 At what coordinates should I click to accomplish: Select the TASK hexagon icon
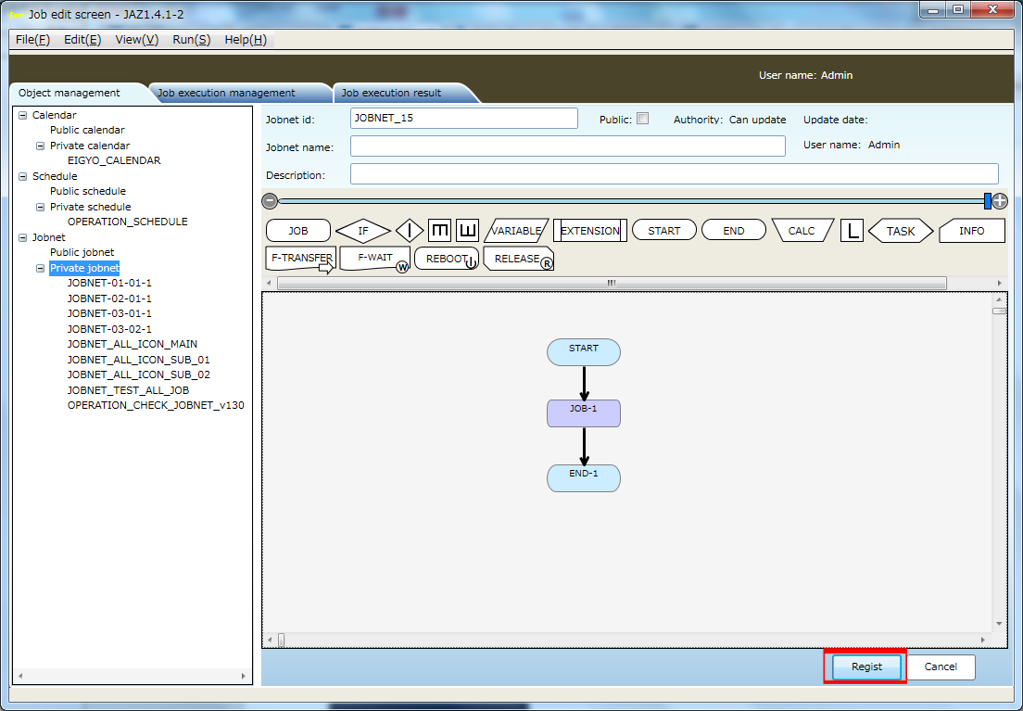[901, 231]
